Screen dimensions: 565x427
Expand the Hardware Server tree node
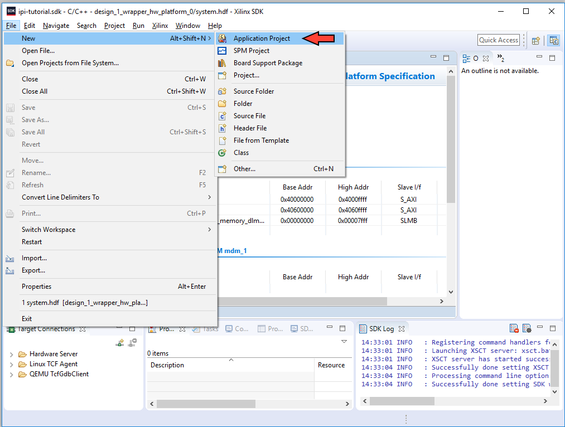[x=12, y=355]
